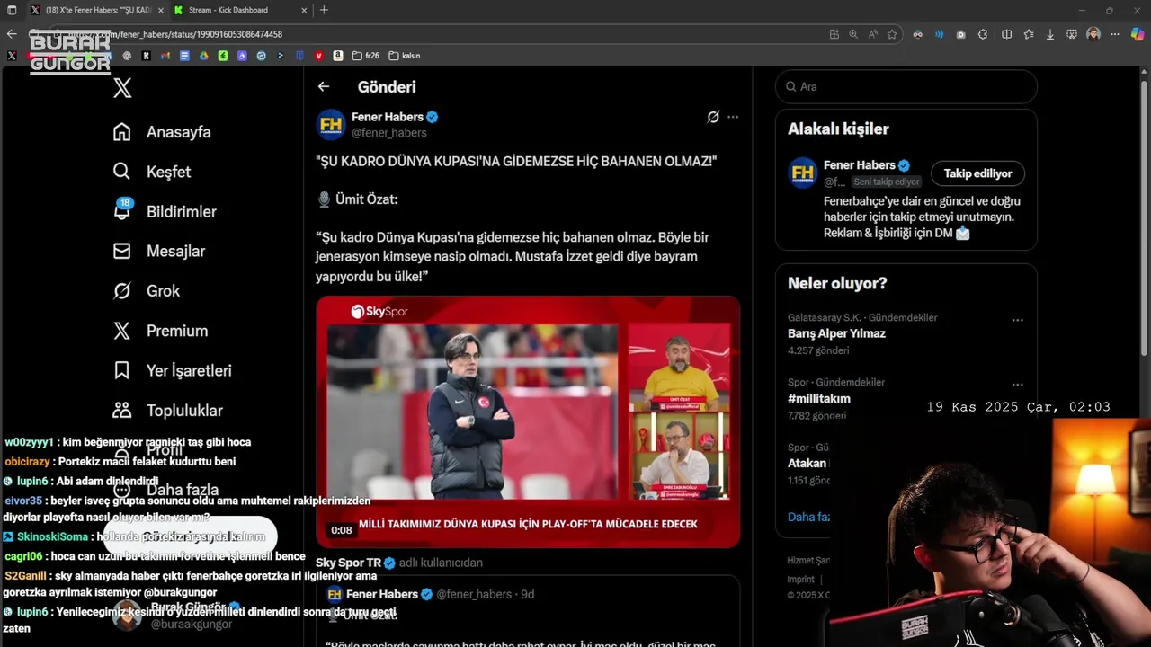Open options for Barış Alper Yılmaz trend

point(1017,320)
